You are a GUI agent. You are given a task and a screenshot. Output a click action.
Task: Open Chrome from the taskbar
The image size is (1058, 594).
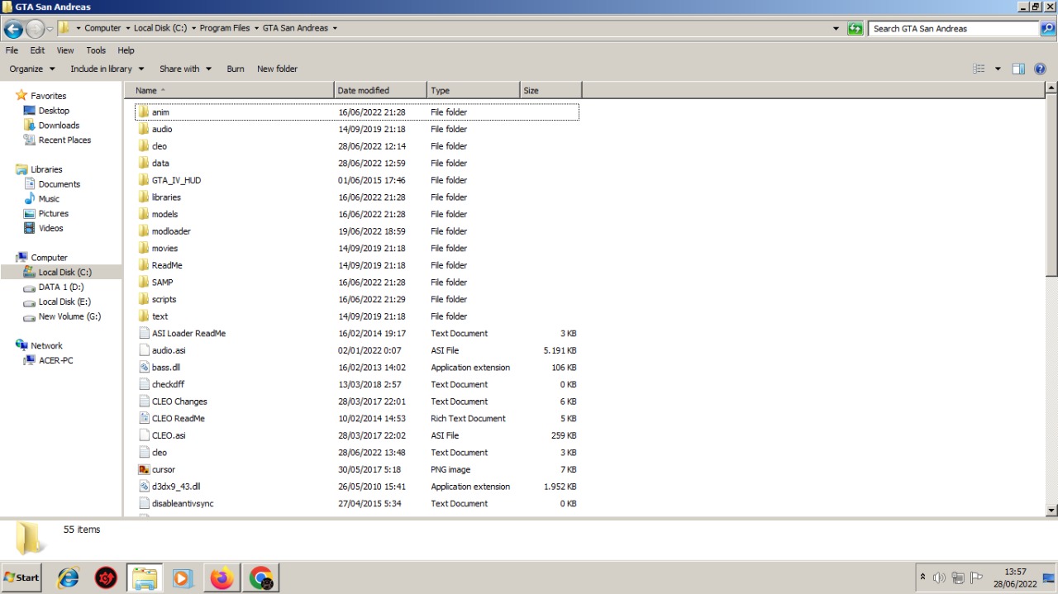coord(260,578)
